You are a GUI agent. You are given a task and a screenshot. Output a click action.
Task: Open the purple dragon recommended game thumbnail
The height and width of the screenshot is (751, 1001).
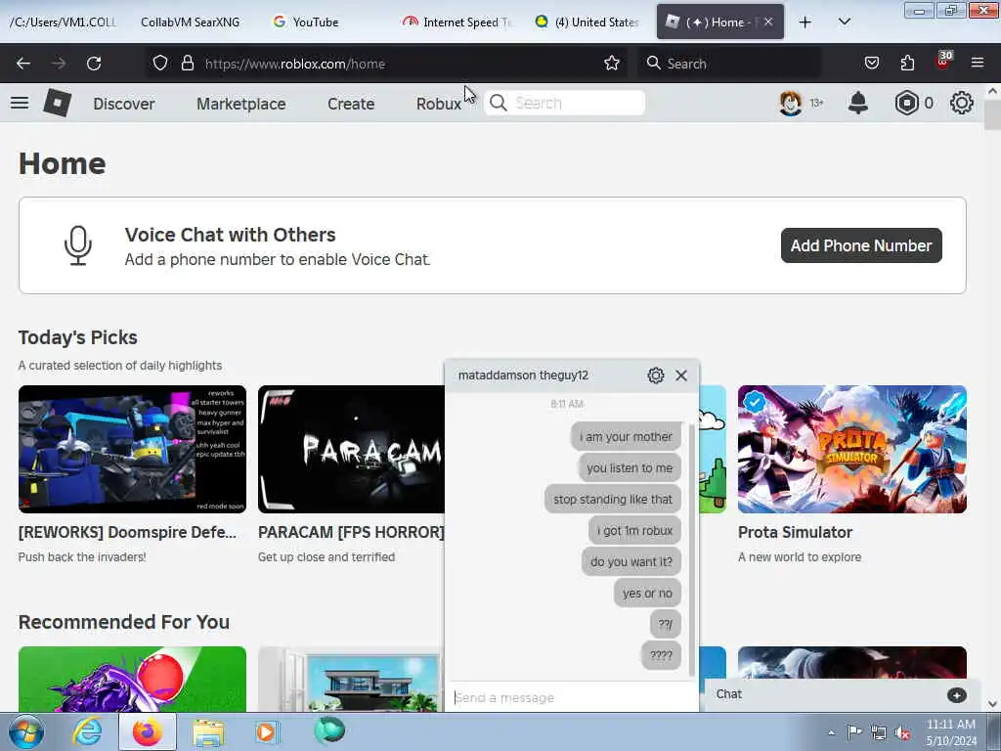click(132, 679)
